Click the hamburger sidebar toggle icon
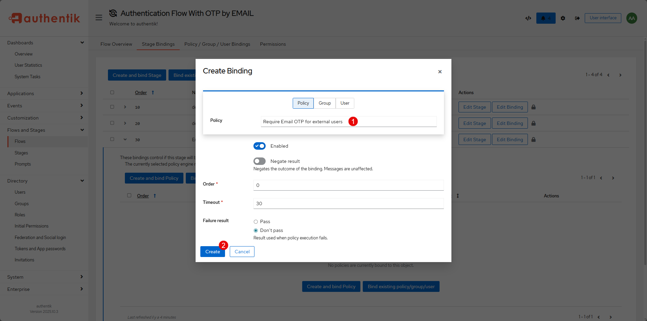Viewport: 647px width, 321px height. [99, 18]
